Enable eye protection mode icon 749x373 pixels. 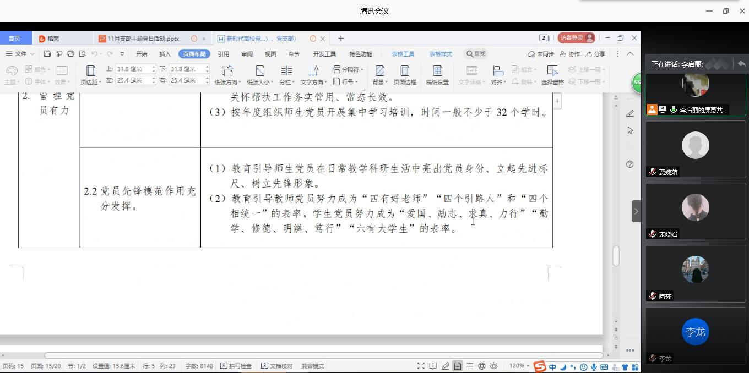[494, 366]
